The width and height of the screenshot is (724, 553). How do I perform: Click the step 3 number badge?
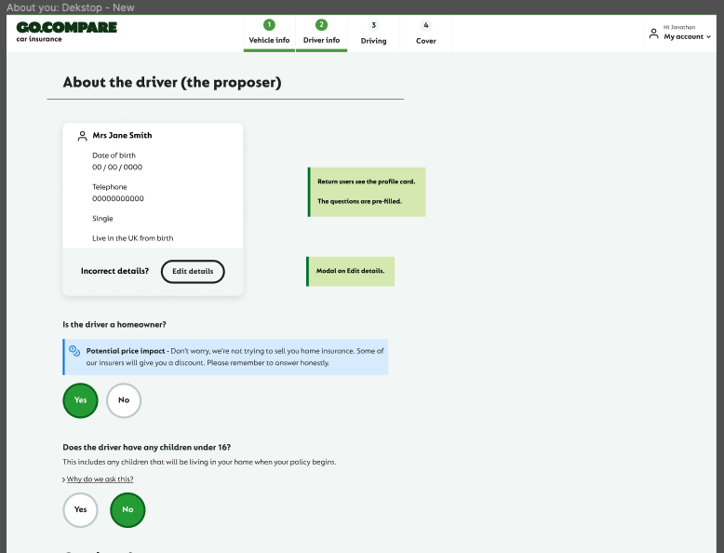pyautogui.click(x=373, y=25)
